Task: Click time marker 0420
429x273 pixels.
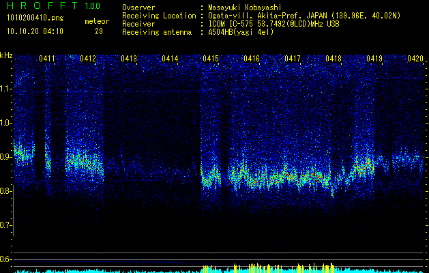Action: [x=415, y=58]
